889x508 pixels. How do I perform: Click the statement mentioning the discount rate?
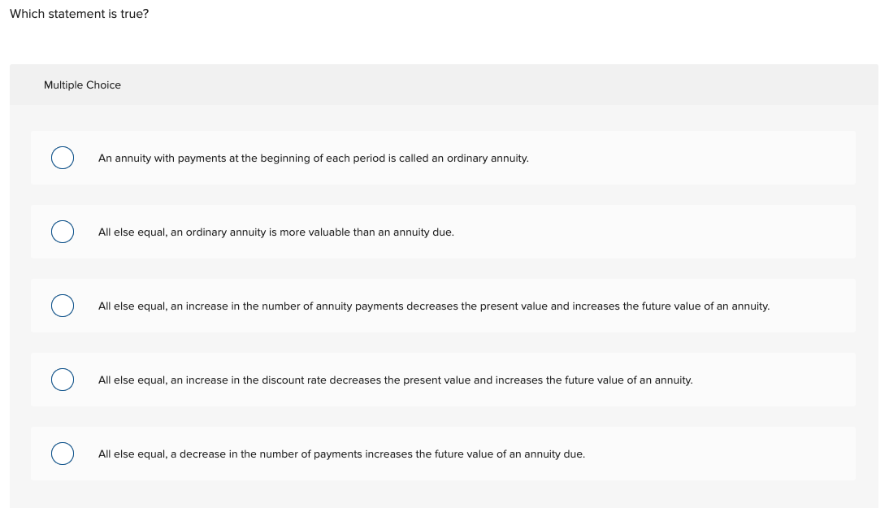coord(396,380)
